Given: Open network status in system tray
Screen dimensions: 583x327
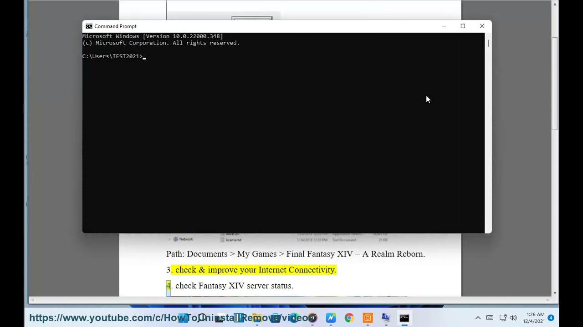Looking at the screenshot, I should coord(503,318).
